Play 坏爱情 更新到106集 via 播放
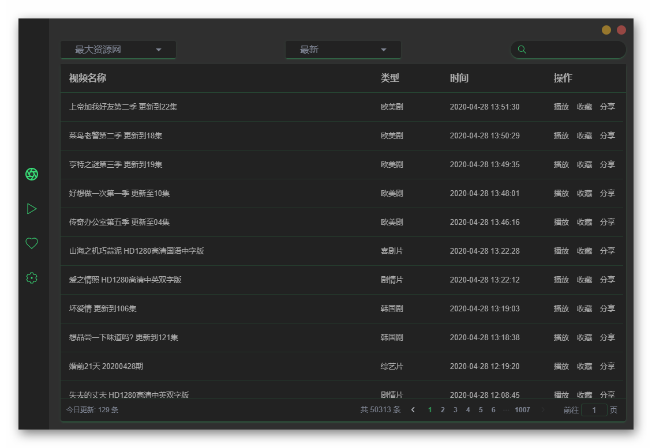Image resolution: width=652 pixels, height=448 pixels. pos(561,308)
